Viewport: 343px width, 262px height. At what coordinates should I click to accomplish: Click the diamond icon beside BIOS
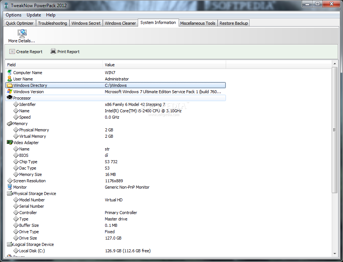pos(16,155)
